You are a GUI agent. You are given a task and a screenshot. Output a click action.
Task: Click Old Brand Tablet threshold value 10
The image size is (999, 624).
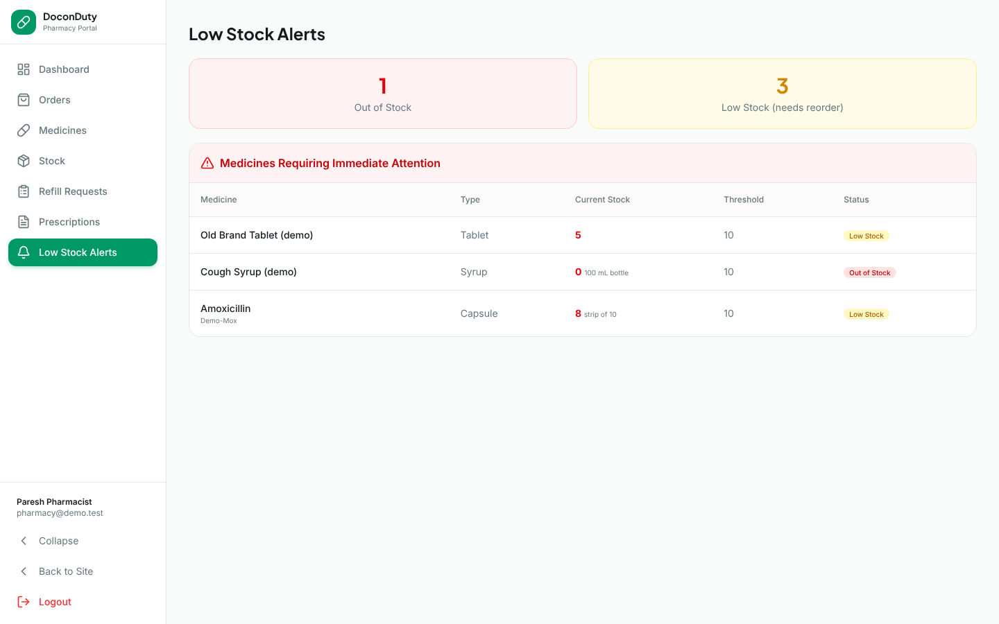(x=728, y=235)
